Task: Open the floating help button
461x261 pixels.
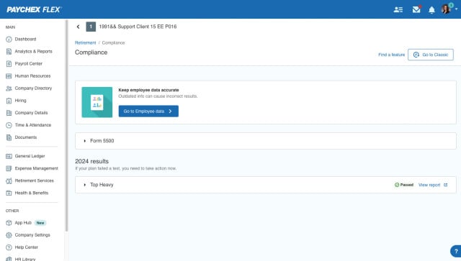Action: [x=456, y=251]
